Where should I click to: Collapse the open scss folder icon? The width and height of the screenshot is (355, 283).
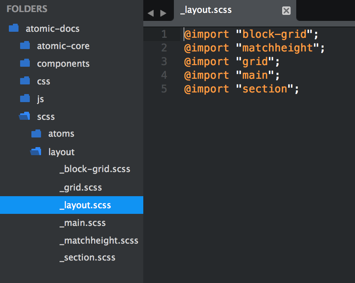coord(25,116)
